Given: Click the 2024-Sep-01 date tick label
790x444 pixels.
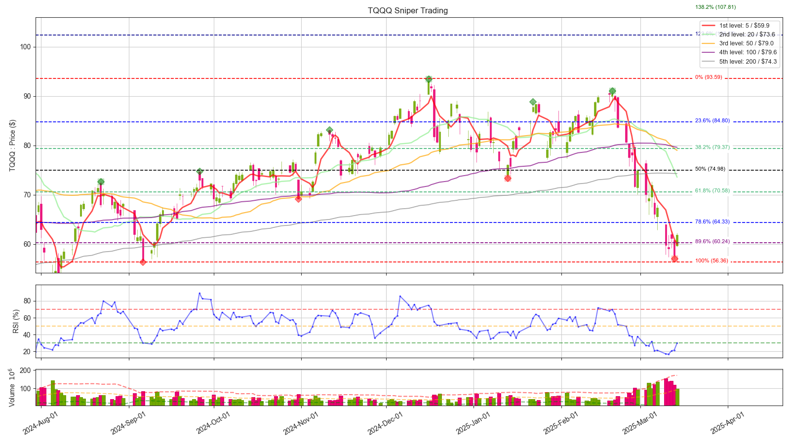Looking at the screenshot, I should (x=128, y=423).
